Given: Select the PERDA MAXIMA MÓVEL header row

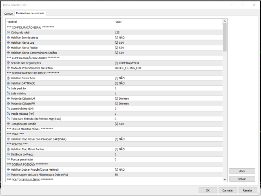Looking at the screenshot, I should click(x=114, y=129).
